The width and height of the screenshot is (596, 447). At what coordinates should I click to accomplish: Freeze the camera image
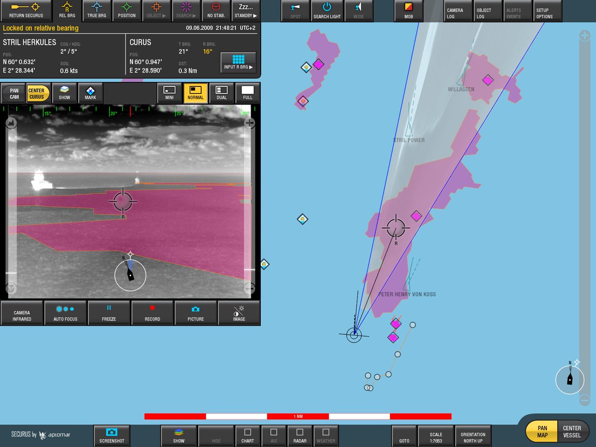coord(109,313)
